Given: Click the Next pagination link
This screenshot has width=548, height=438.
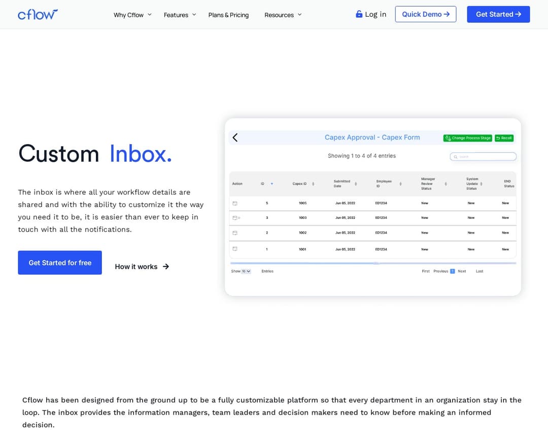Looking at the screenshot, I should click(462, 271).
